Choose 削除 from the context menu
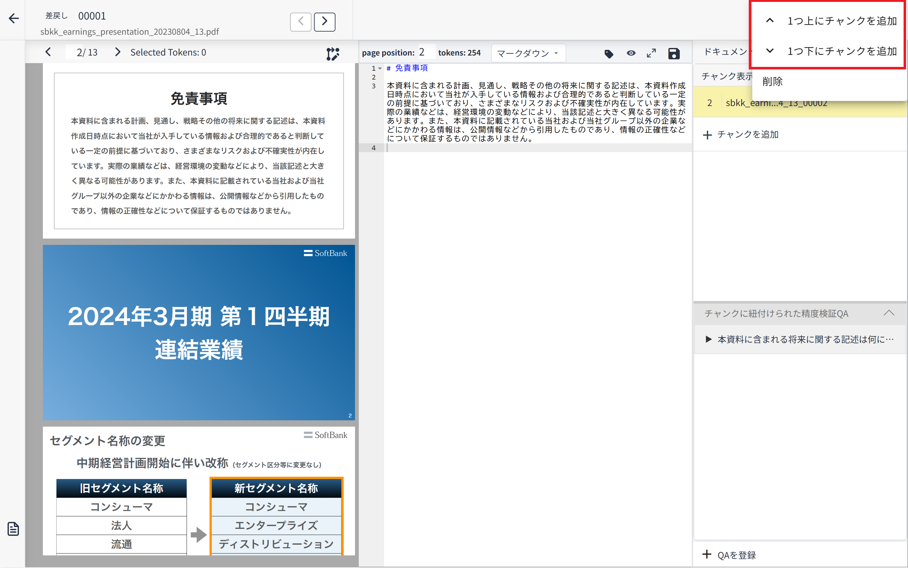Image resolution: width=908 pixels, height=568 pixels. click(x=772, y=81)
